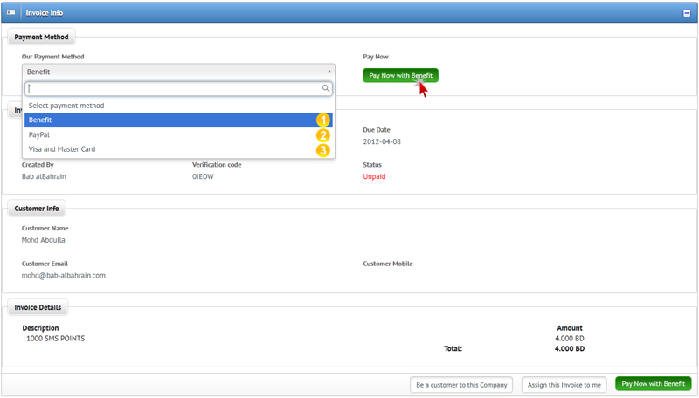Collapse the Invoice Info panel using minus icon
Screen dimensions: 699x398
pyautogui.click(x=687, y=13)
